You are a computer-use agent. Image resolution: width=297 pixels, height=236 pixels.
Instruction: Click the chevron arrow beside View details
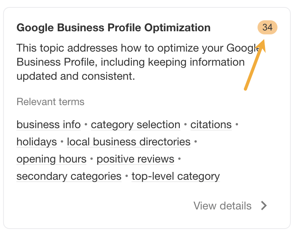pos(264,206)
